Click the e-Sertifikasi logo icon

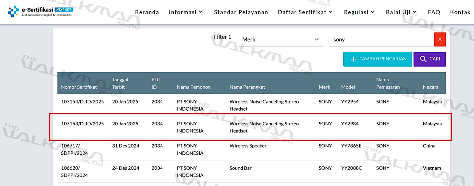[x=13, y=12]
